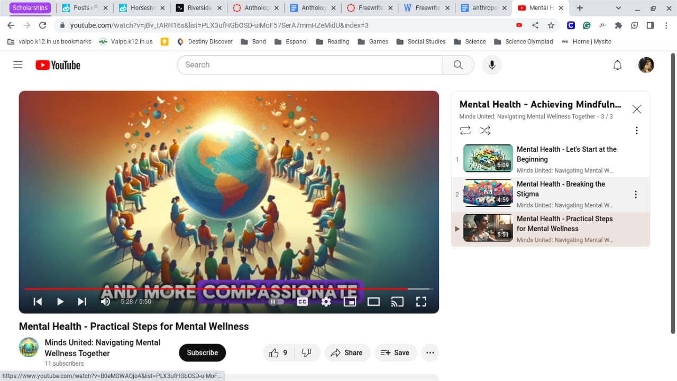Open options for Breaking the Stigma video

pos(636,194)
